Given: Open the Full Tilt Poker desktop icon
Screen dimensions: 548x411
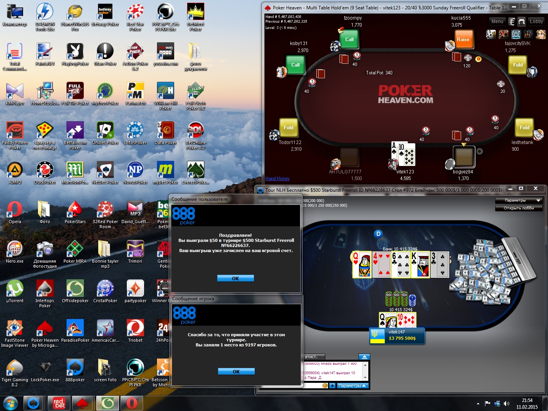Looking at the screenshot, I should [75, 94].
